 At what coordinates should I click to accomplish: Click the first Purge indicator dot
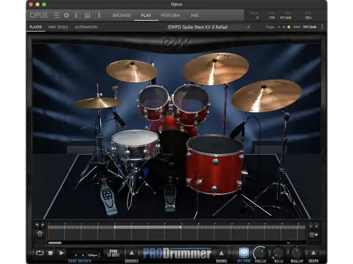pos(279,27)
